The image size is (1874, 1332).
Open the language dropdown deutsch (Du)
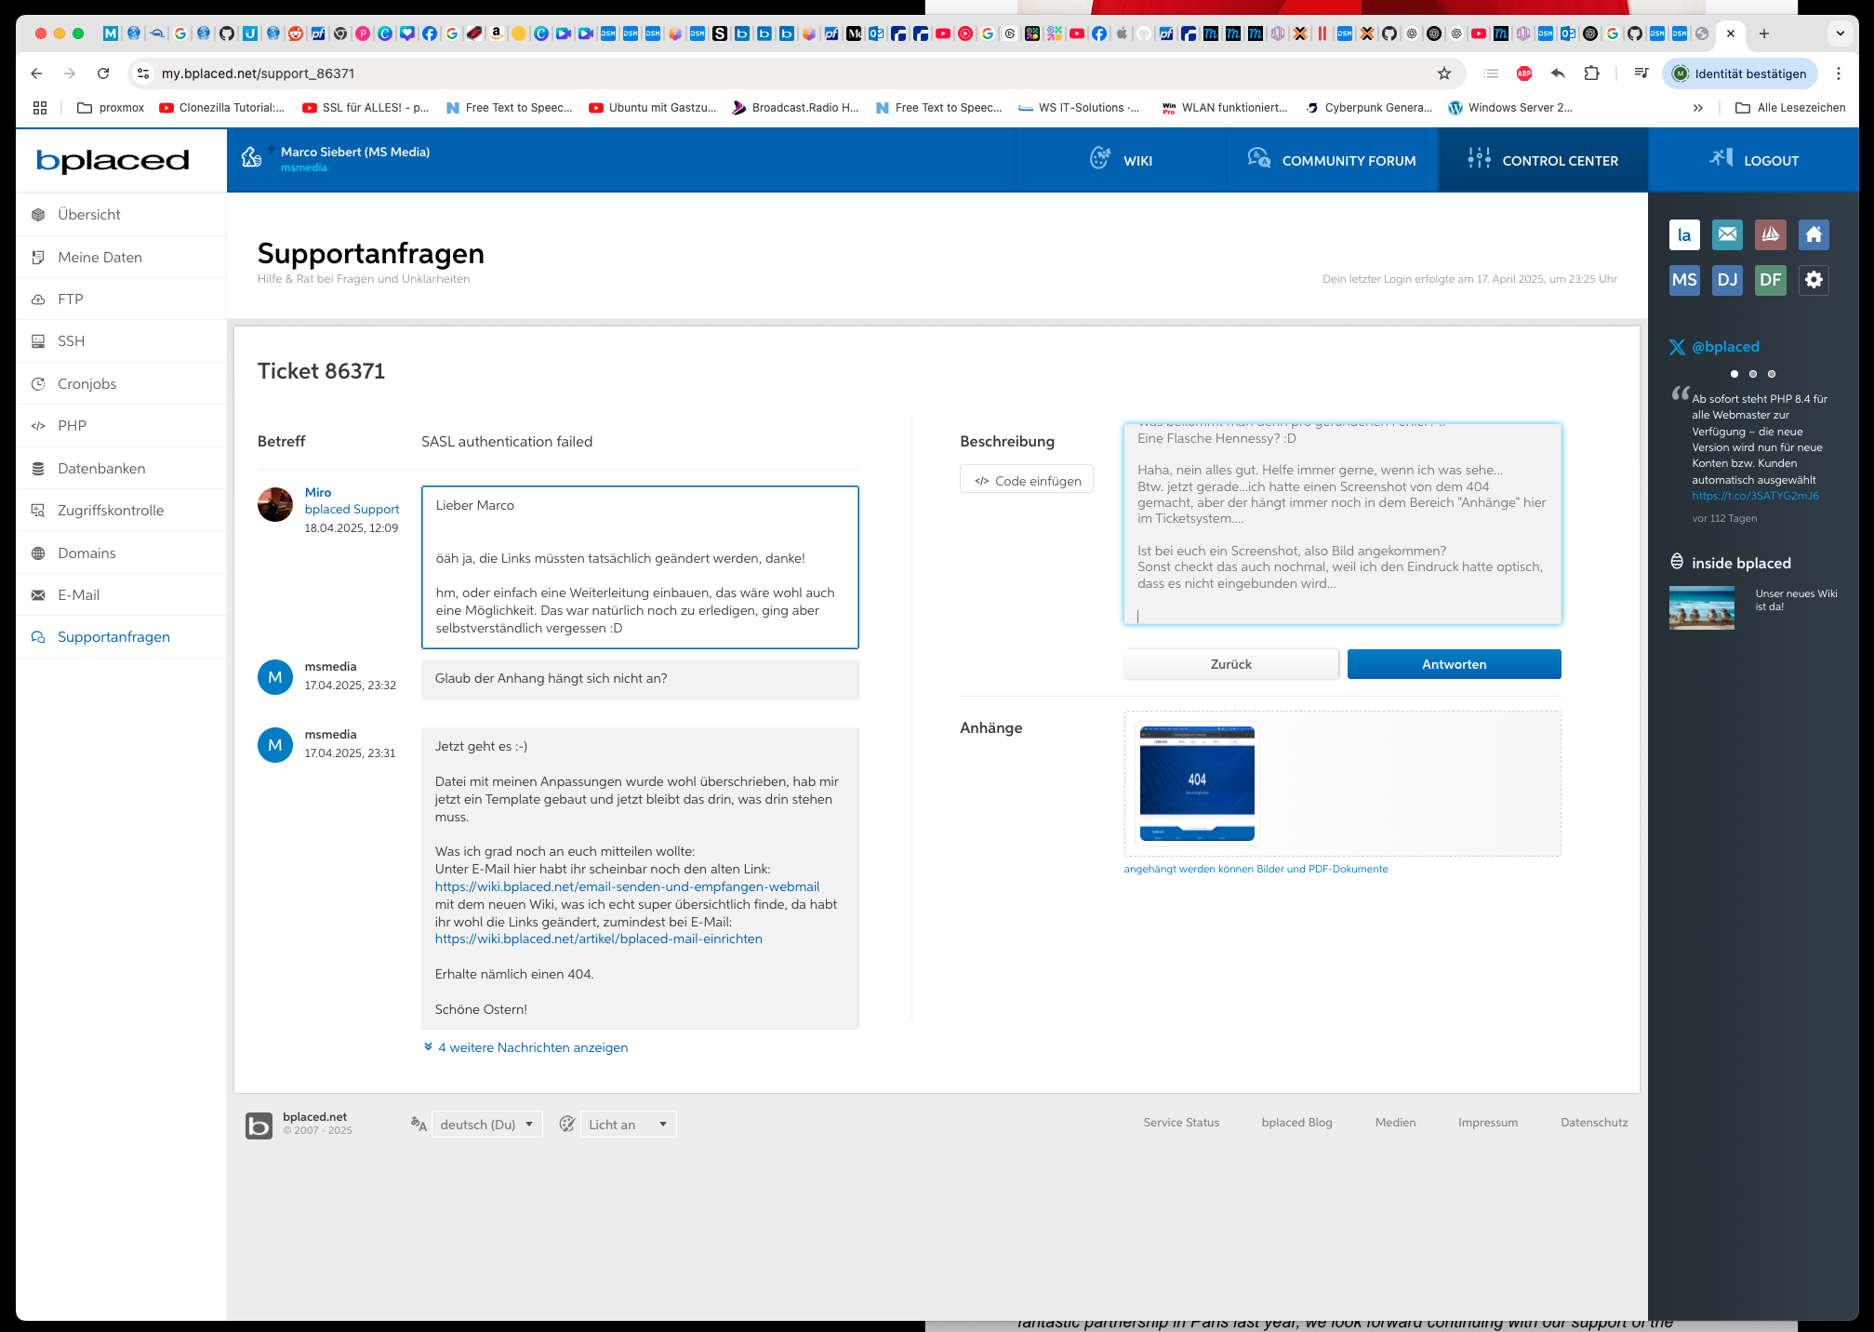pyautogui.click(x=486, y=1124)
